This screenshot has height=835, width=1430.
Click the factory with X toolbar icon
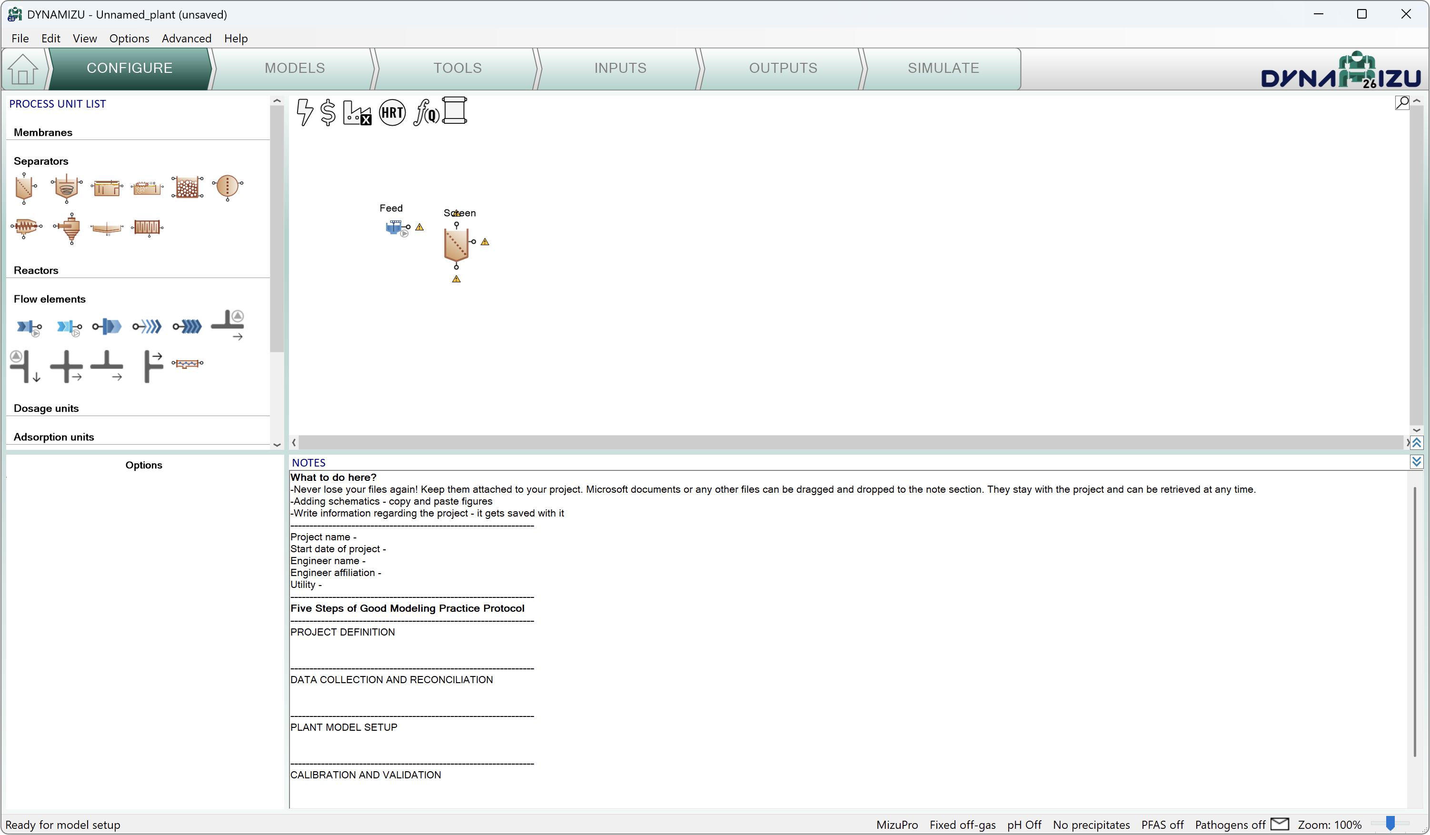(357, 112)
